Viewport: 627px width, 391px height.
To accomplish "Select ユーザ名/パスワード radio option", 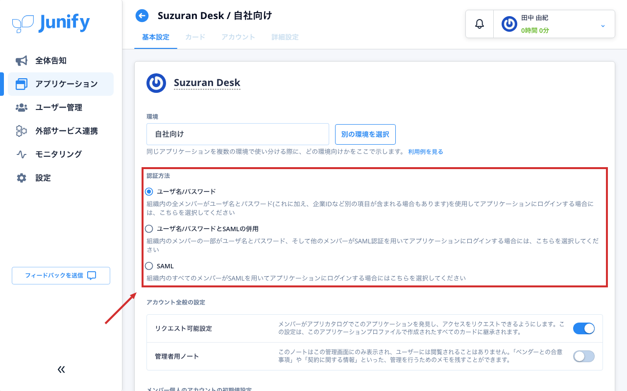I will (149, 191).
